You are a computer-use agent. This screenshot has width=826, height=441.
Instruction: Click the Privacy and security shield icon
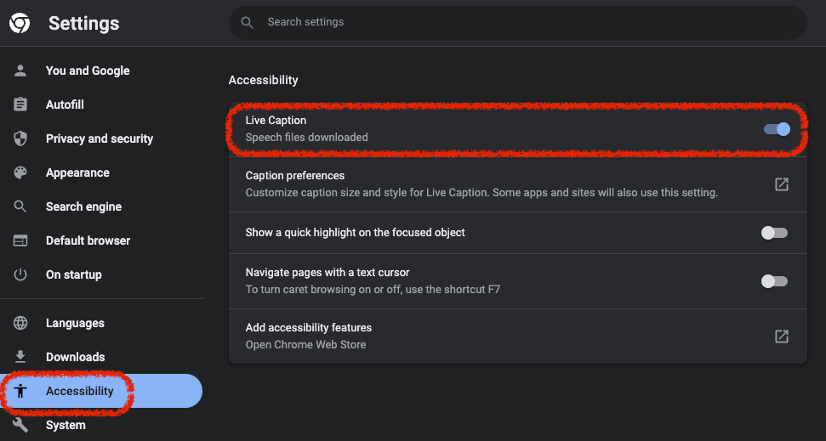[x=20, y=139]
